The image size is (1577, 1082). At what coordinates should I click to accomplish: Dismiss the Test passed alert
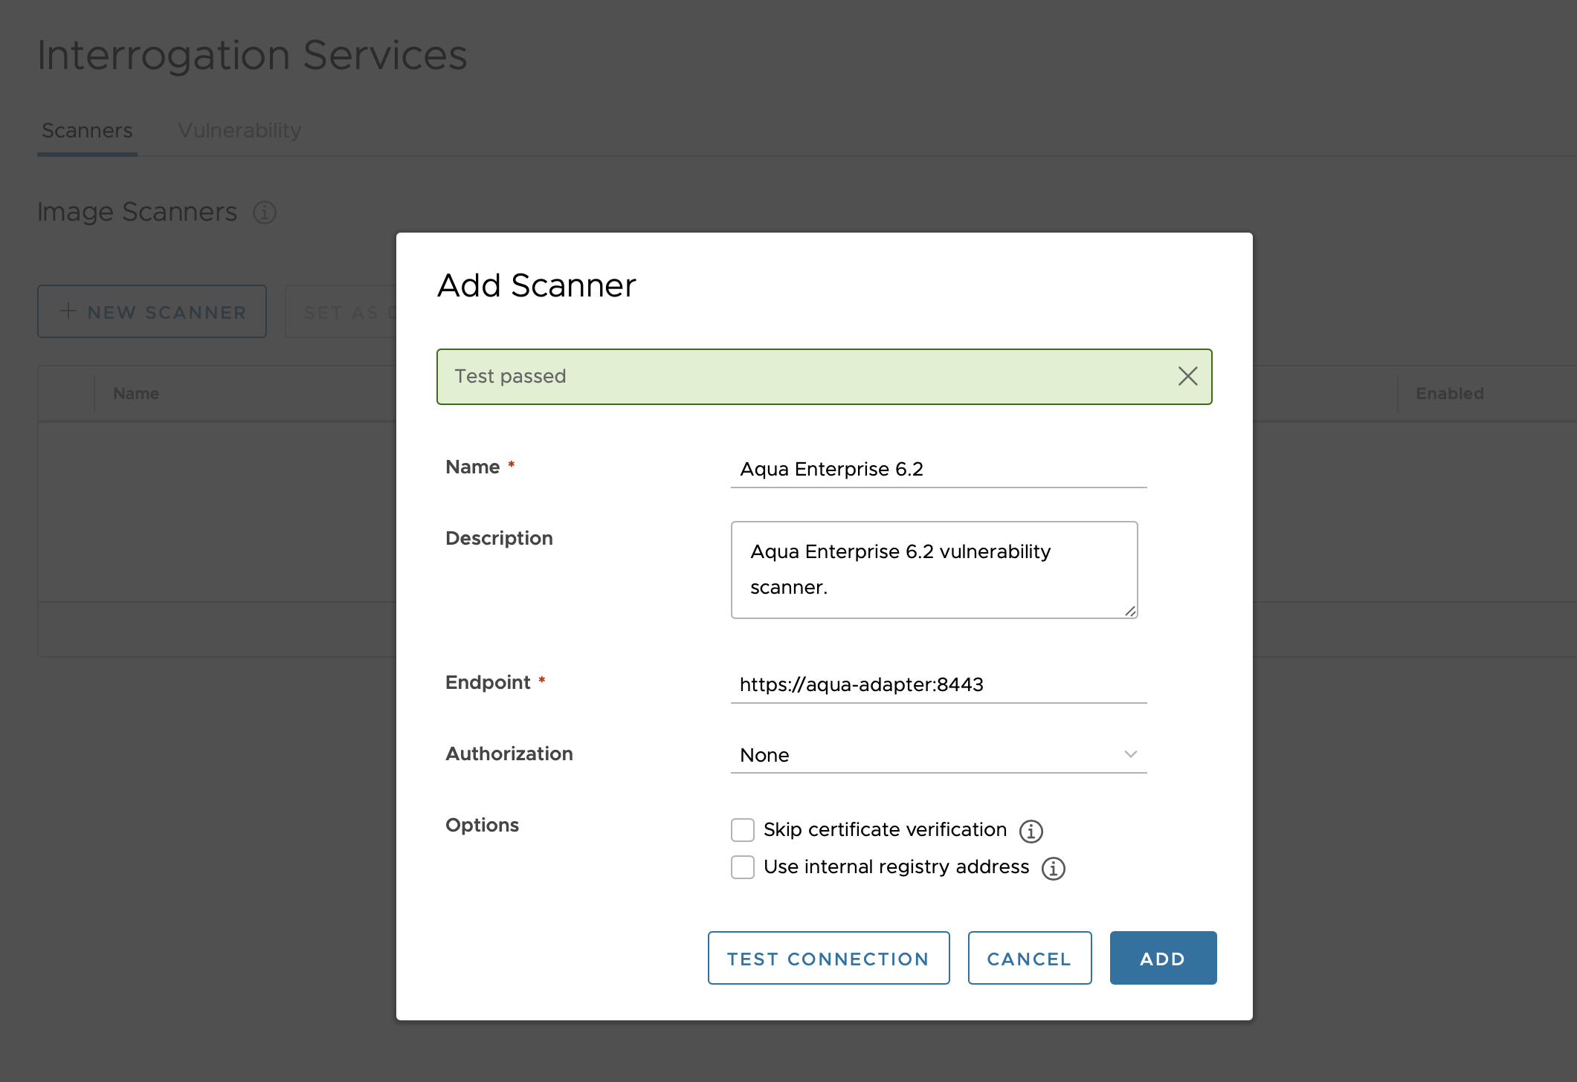1187,376
